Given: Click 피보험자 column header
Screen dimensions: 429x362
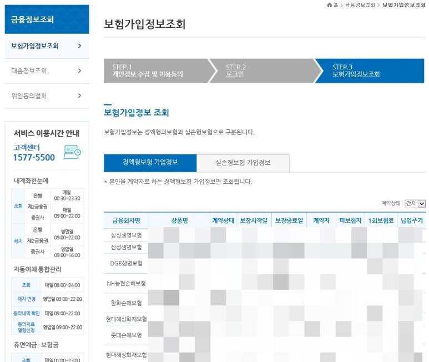Looking at the screenshot, I should point(351,220).
